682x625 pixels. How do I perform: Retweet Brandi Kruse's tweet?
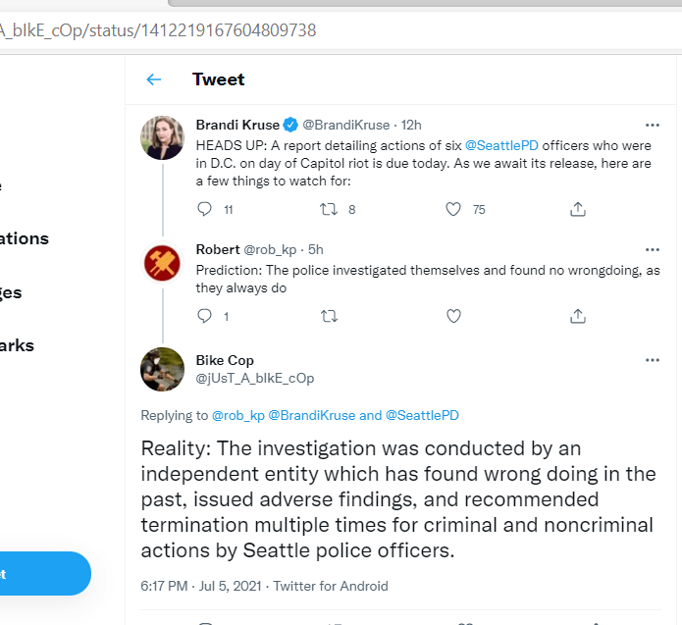330,209
